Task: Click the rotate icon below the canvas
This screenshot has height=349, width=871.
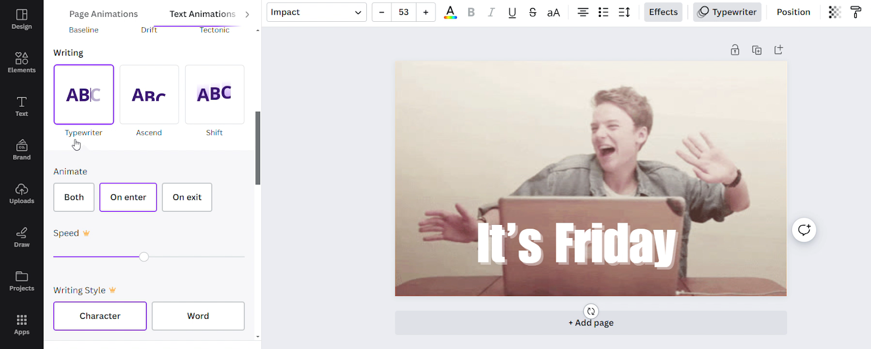Action: (591, 311)
